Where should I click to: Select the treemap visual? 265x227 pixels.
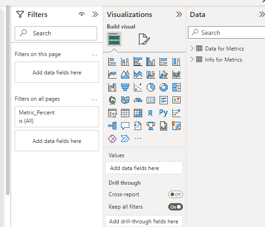(x=177, y=87)
